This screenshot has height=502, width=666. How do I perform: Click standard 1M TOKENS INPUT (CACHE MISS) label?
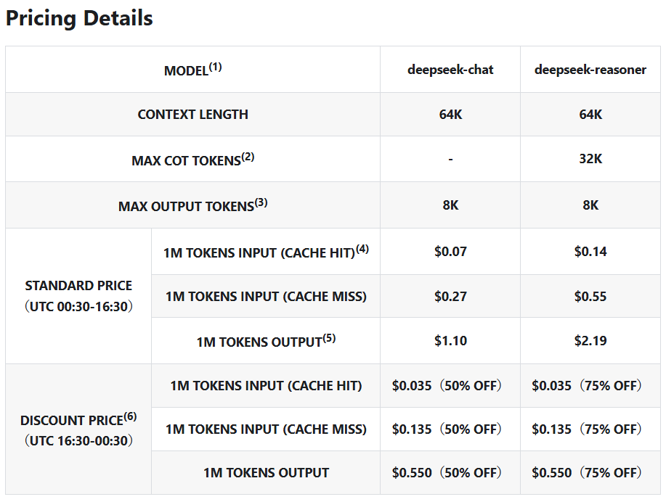[266, 296]
